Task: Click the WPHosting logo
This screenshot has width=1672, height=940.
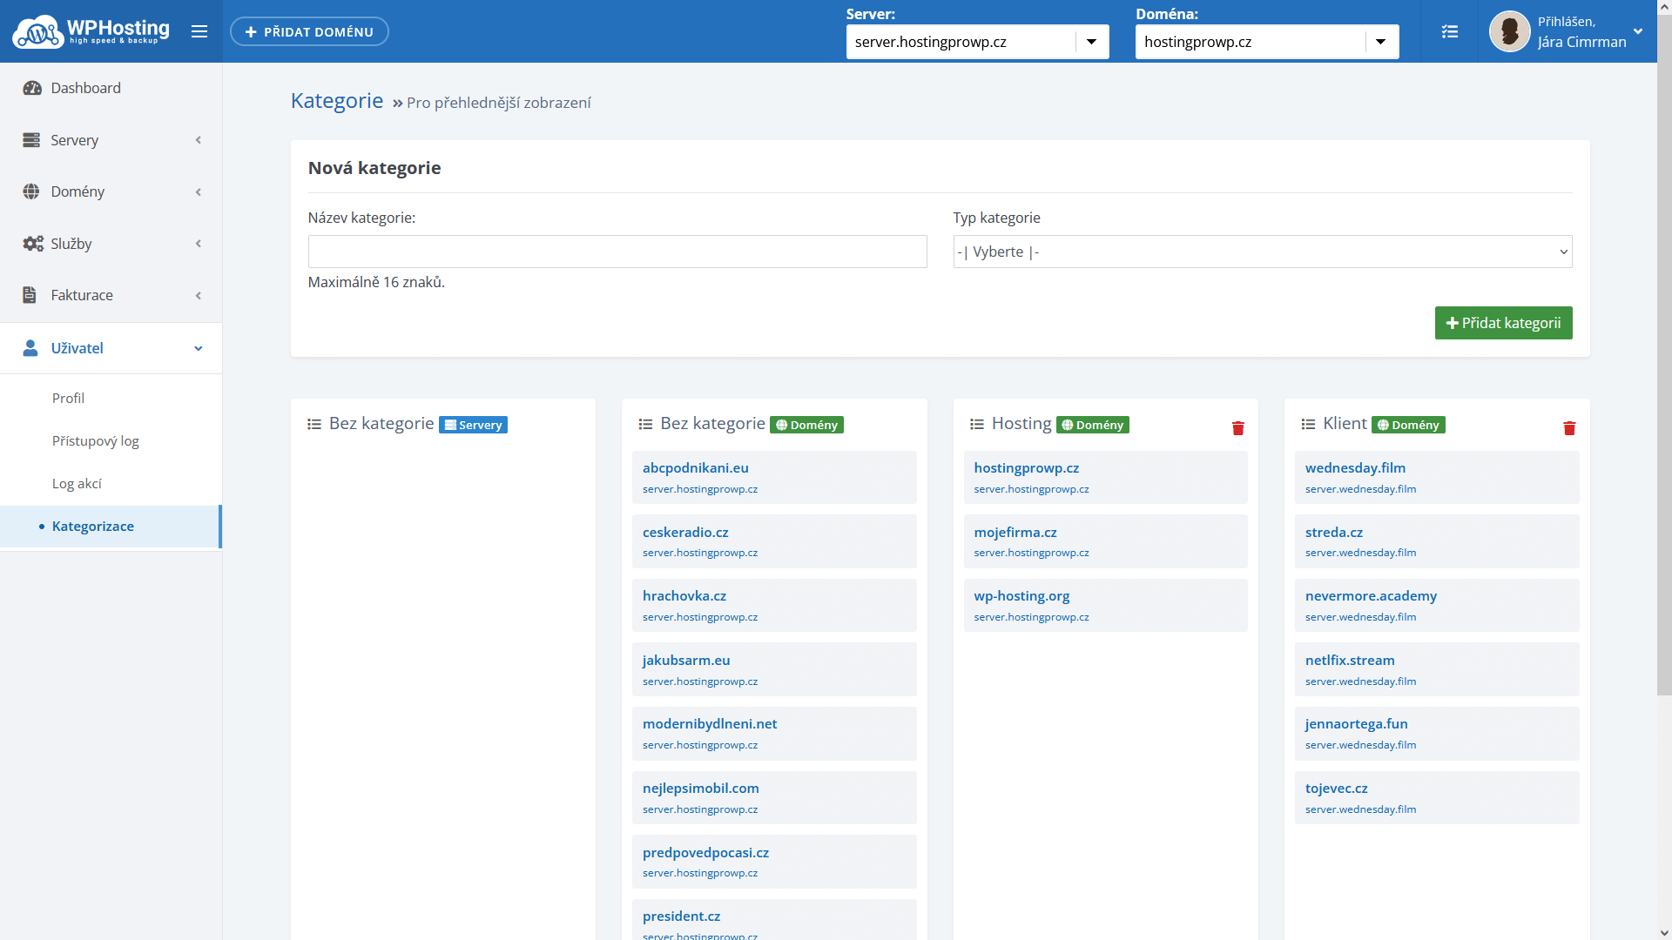Action: 91,31
